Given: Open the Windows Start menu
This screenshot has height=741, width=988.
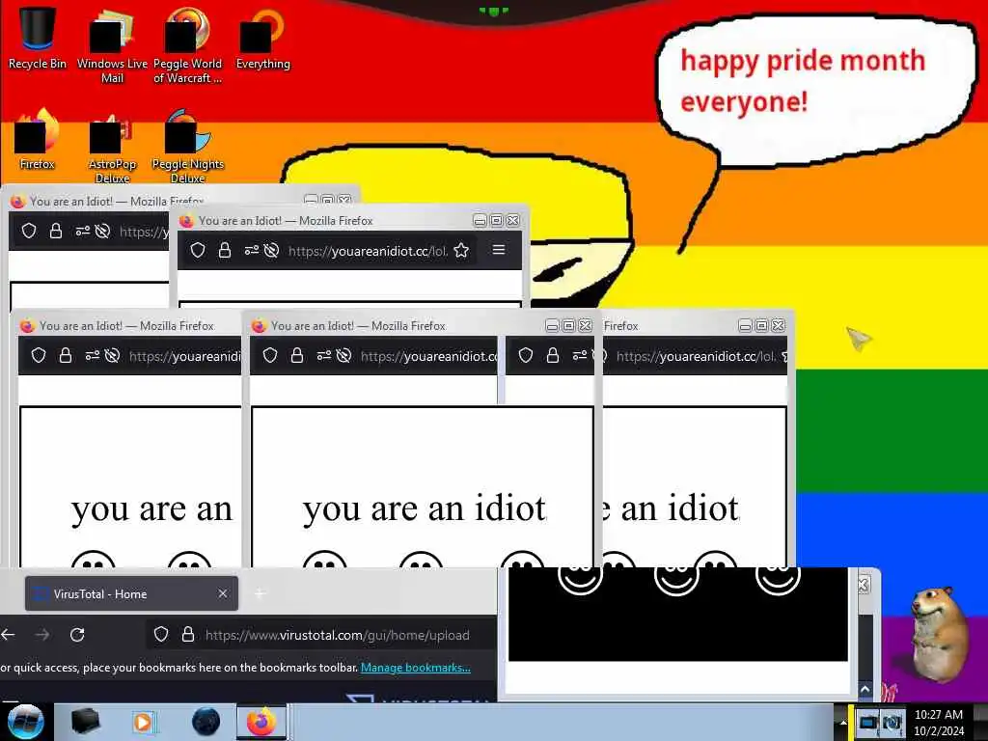Looking at the screenshot, I should click(25, 722).
